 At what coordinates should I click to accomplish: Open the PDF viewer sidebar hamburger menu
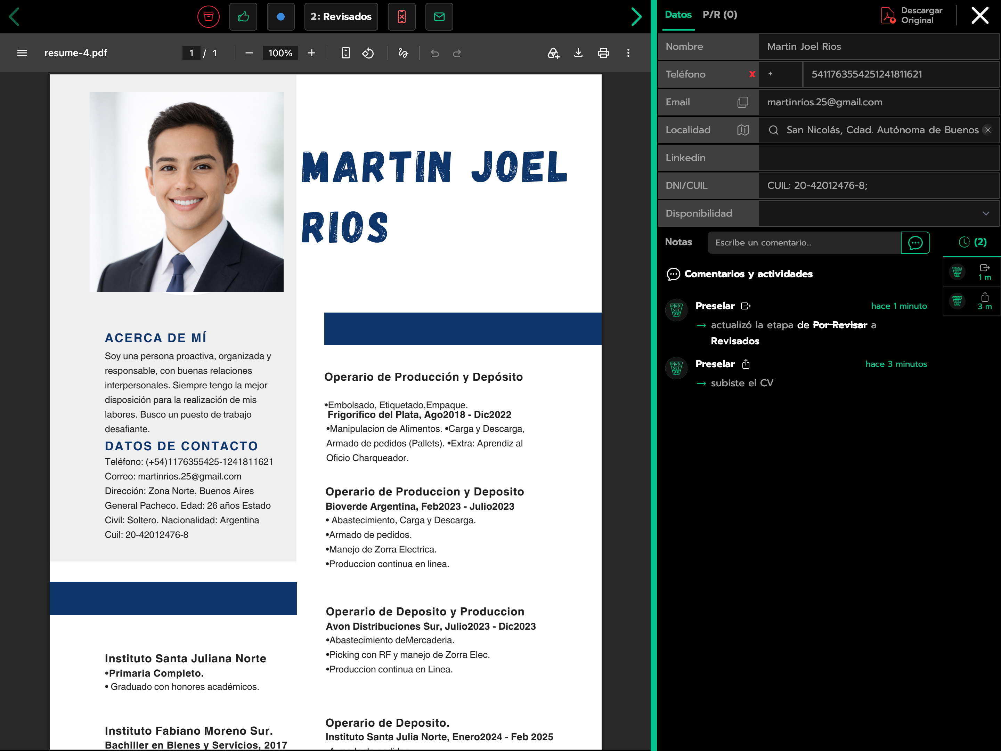tap(22, 53)
